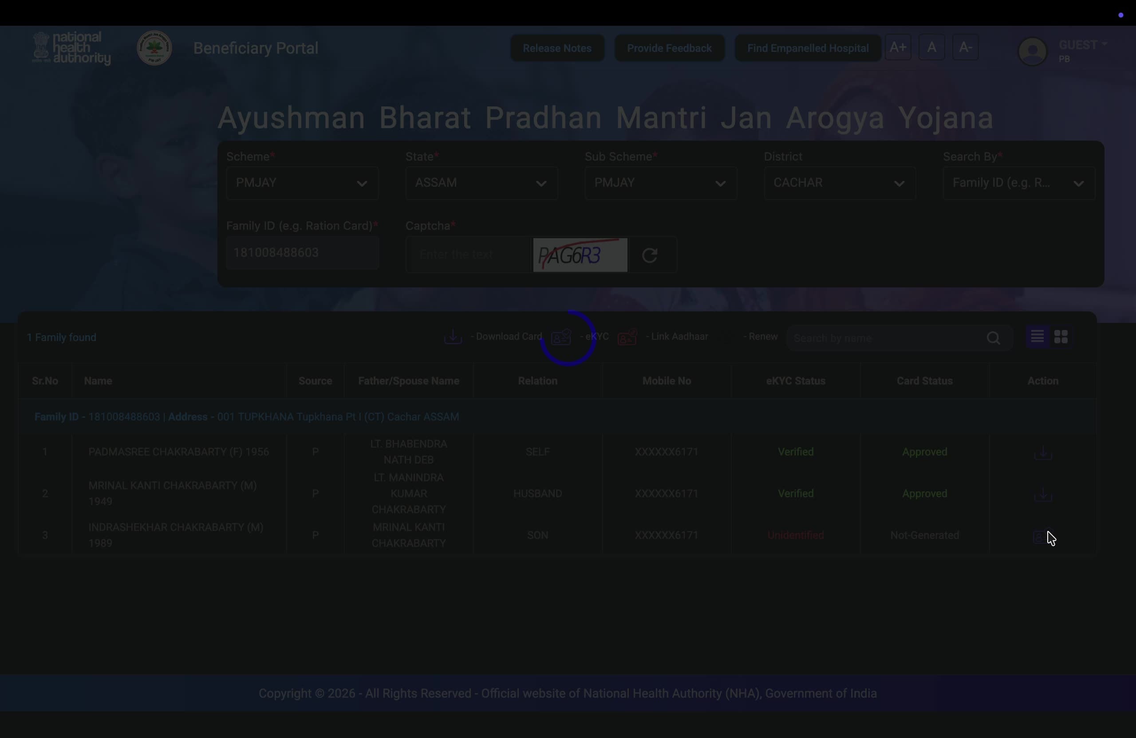Reset font size with A button
The height and width of the screenshot is (738, 1136).
coord(932,48)
